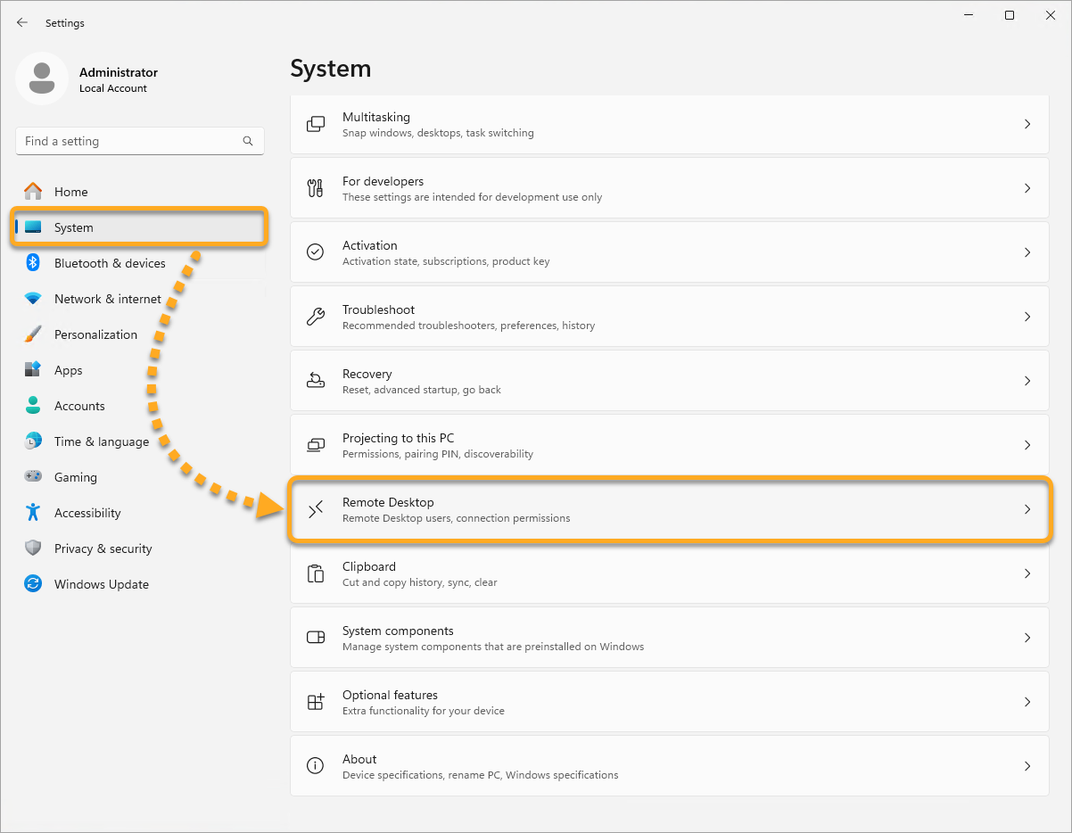Viewport: 1072px width, 833px height.
Task: Click the Activation checkmark icon
Action: pos(316,252)
